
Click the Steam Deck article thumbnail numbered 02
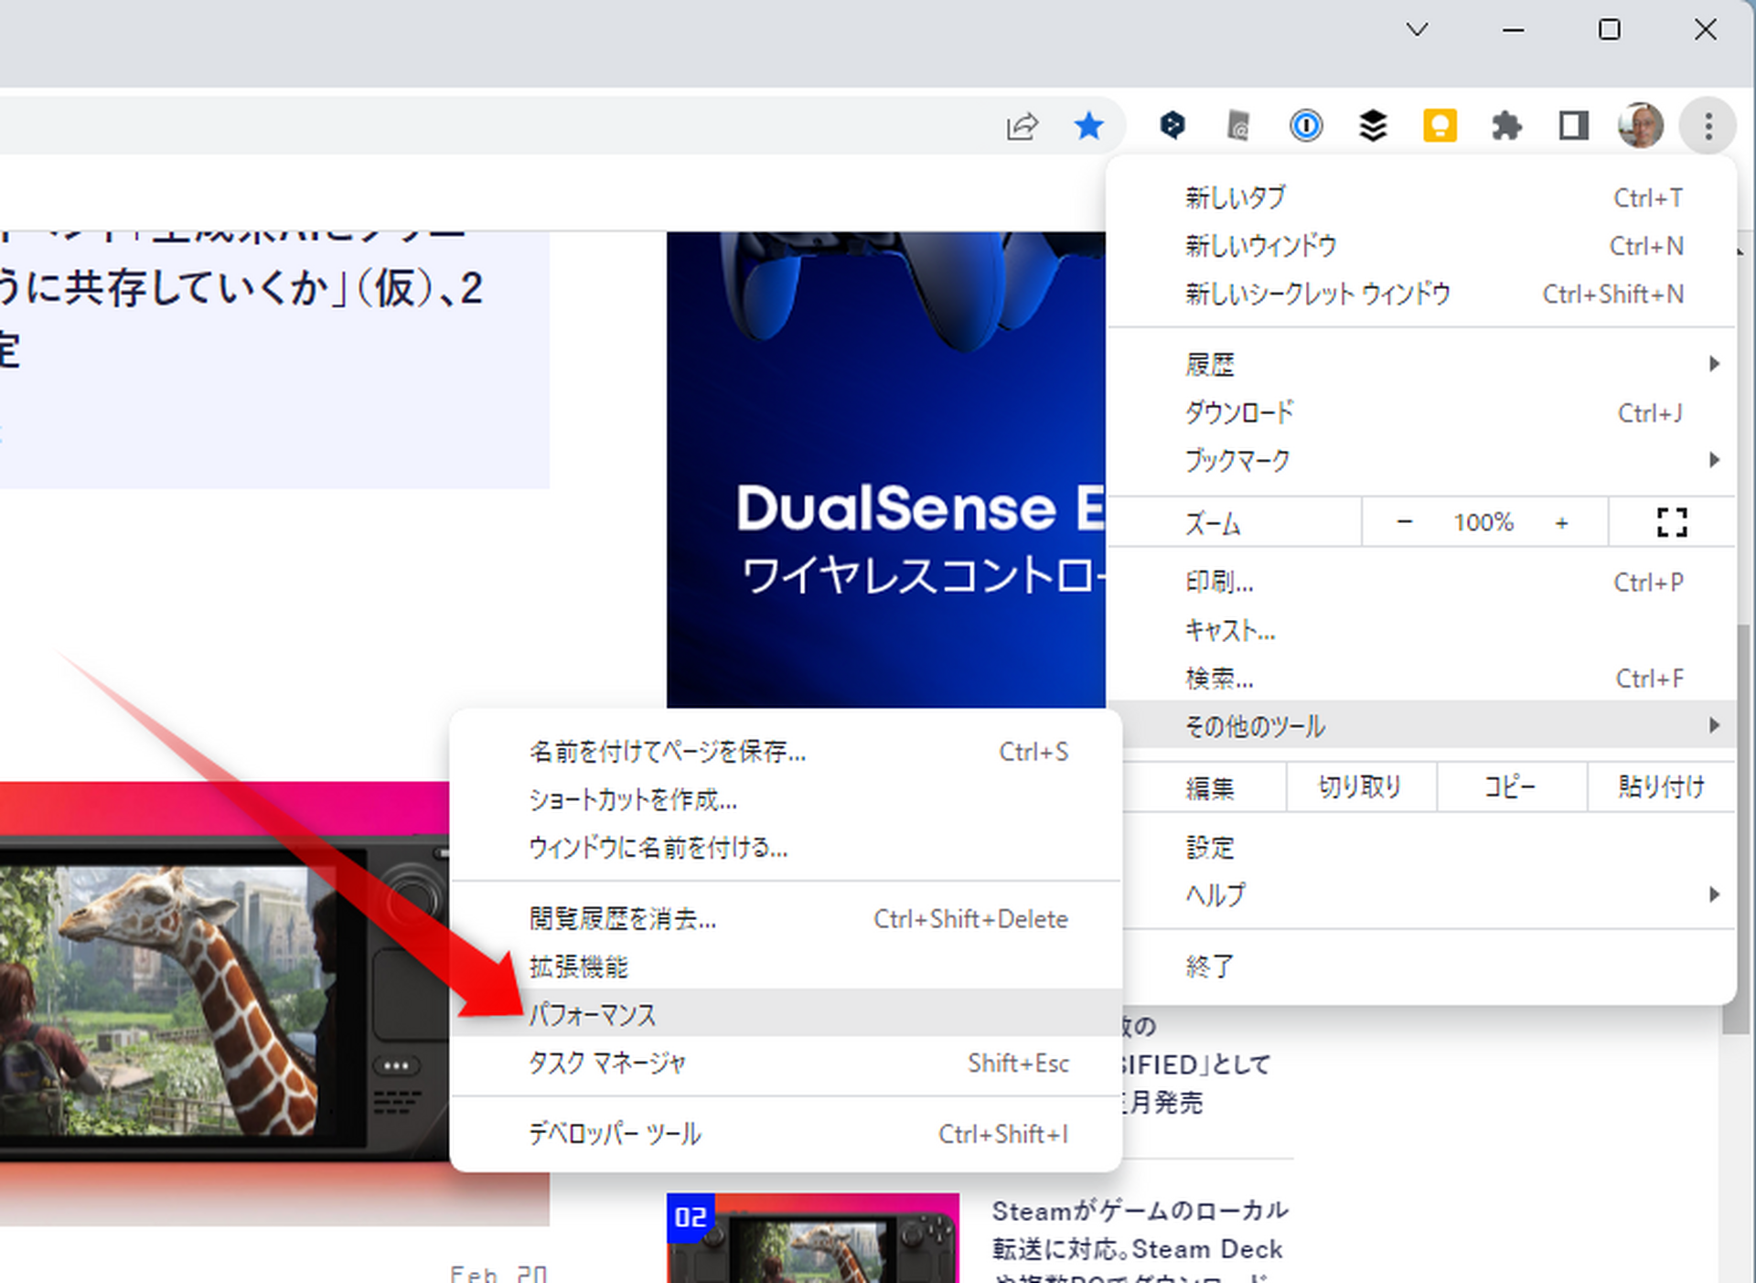click(812, 1237)
